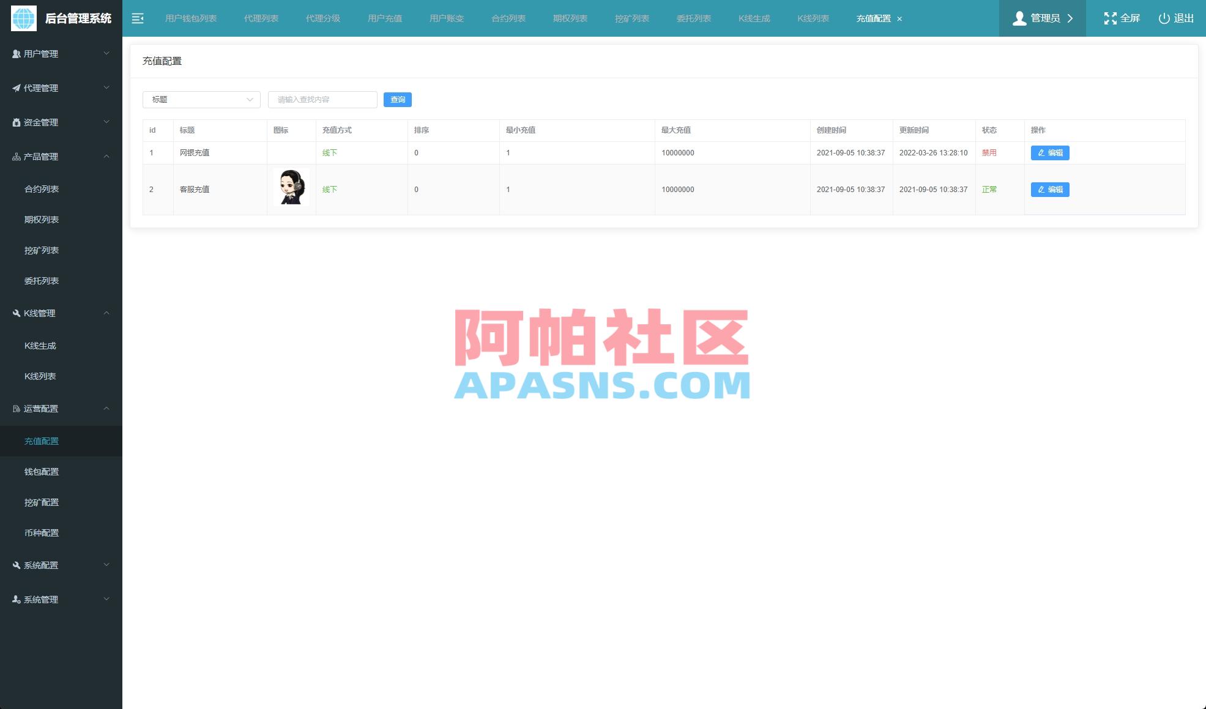Expand the 系统管理 sidebar section
The width and height of the screenshot is (1206, 709).
point(61,599)
